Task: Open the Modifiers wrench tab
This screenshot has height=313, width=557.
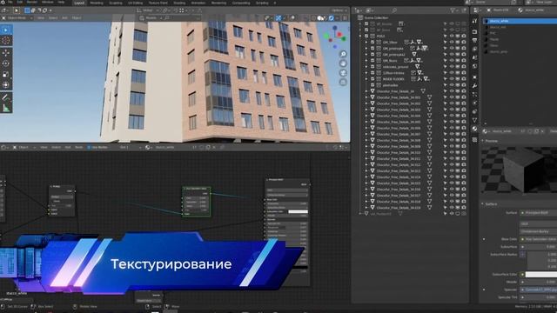Action: tap(475, 86)
